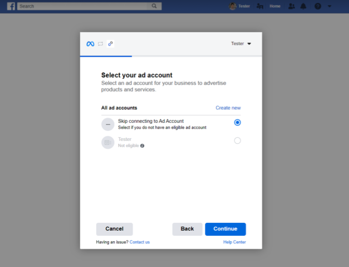Viewport: 349px width, 267px height.
Task: Click the Facebook logo icon
Action: point(11,6)
